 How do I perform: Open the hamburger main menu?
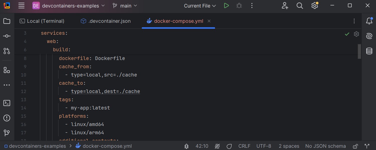point(21,5)
